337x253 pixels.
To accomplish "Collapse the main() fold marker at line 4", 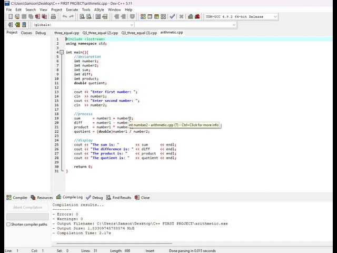I will (62, 52).
